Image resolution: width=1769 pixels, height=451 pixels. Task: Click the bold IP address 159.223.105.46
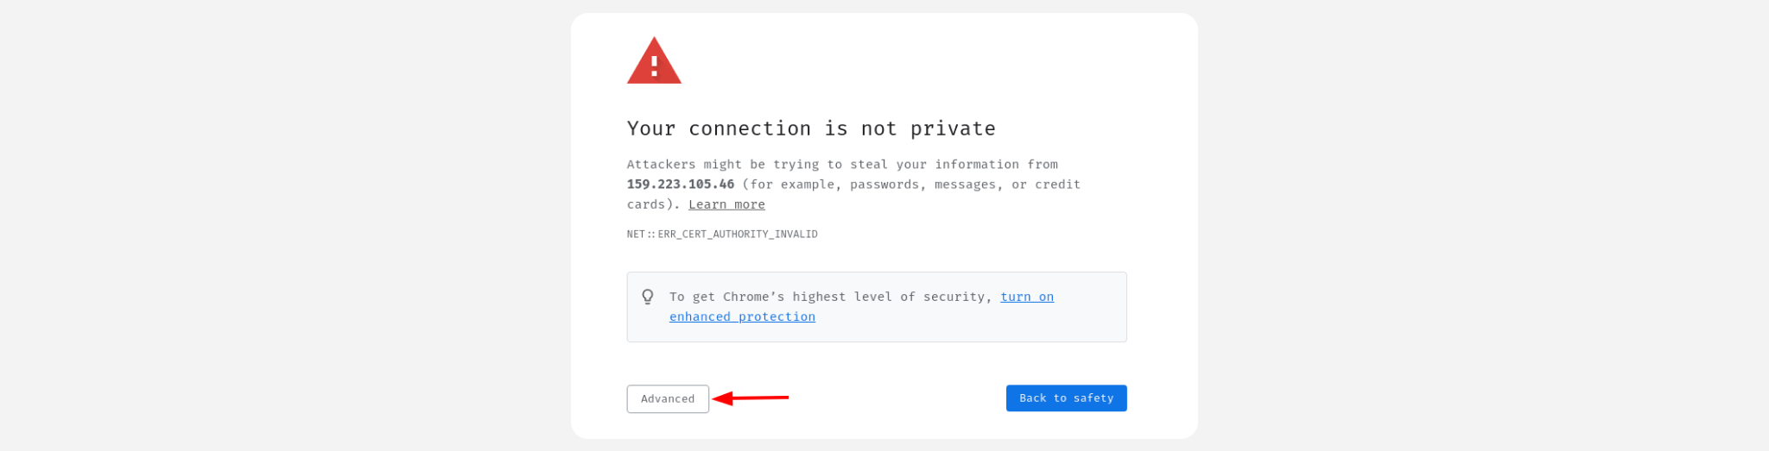coord(681,185)
